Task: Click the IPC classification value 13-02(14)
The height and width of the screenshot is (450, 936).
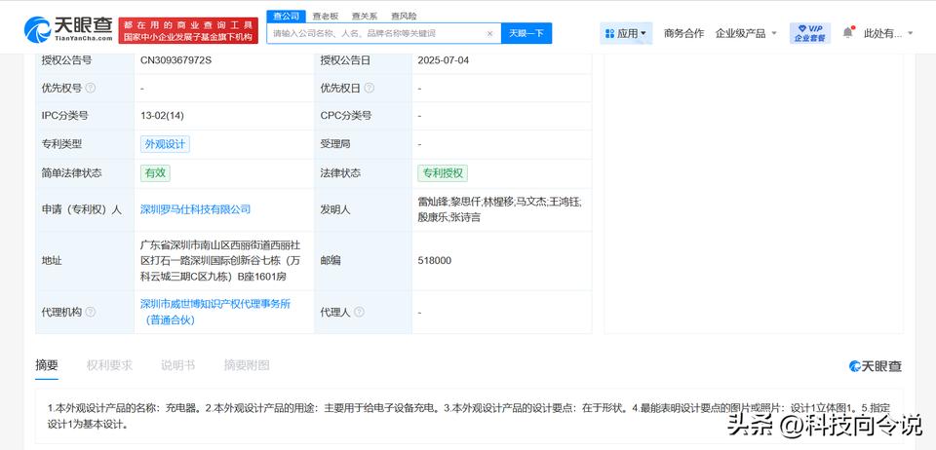Action: pyautogui.click(x=162, y=116)
